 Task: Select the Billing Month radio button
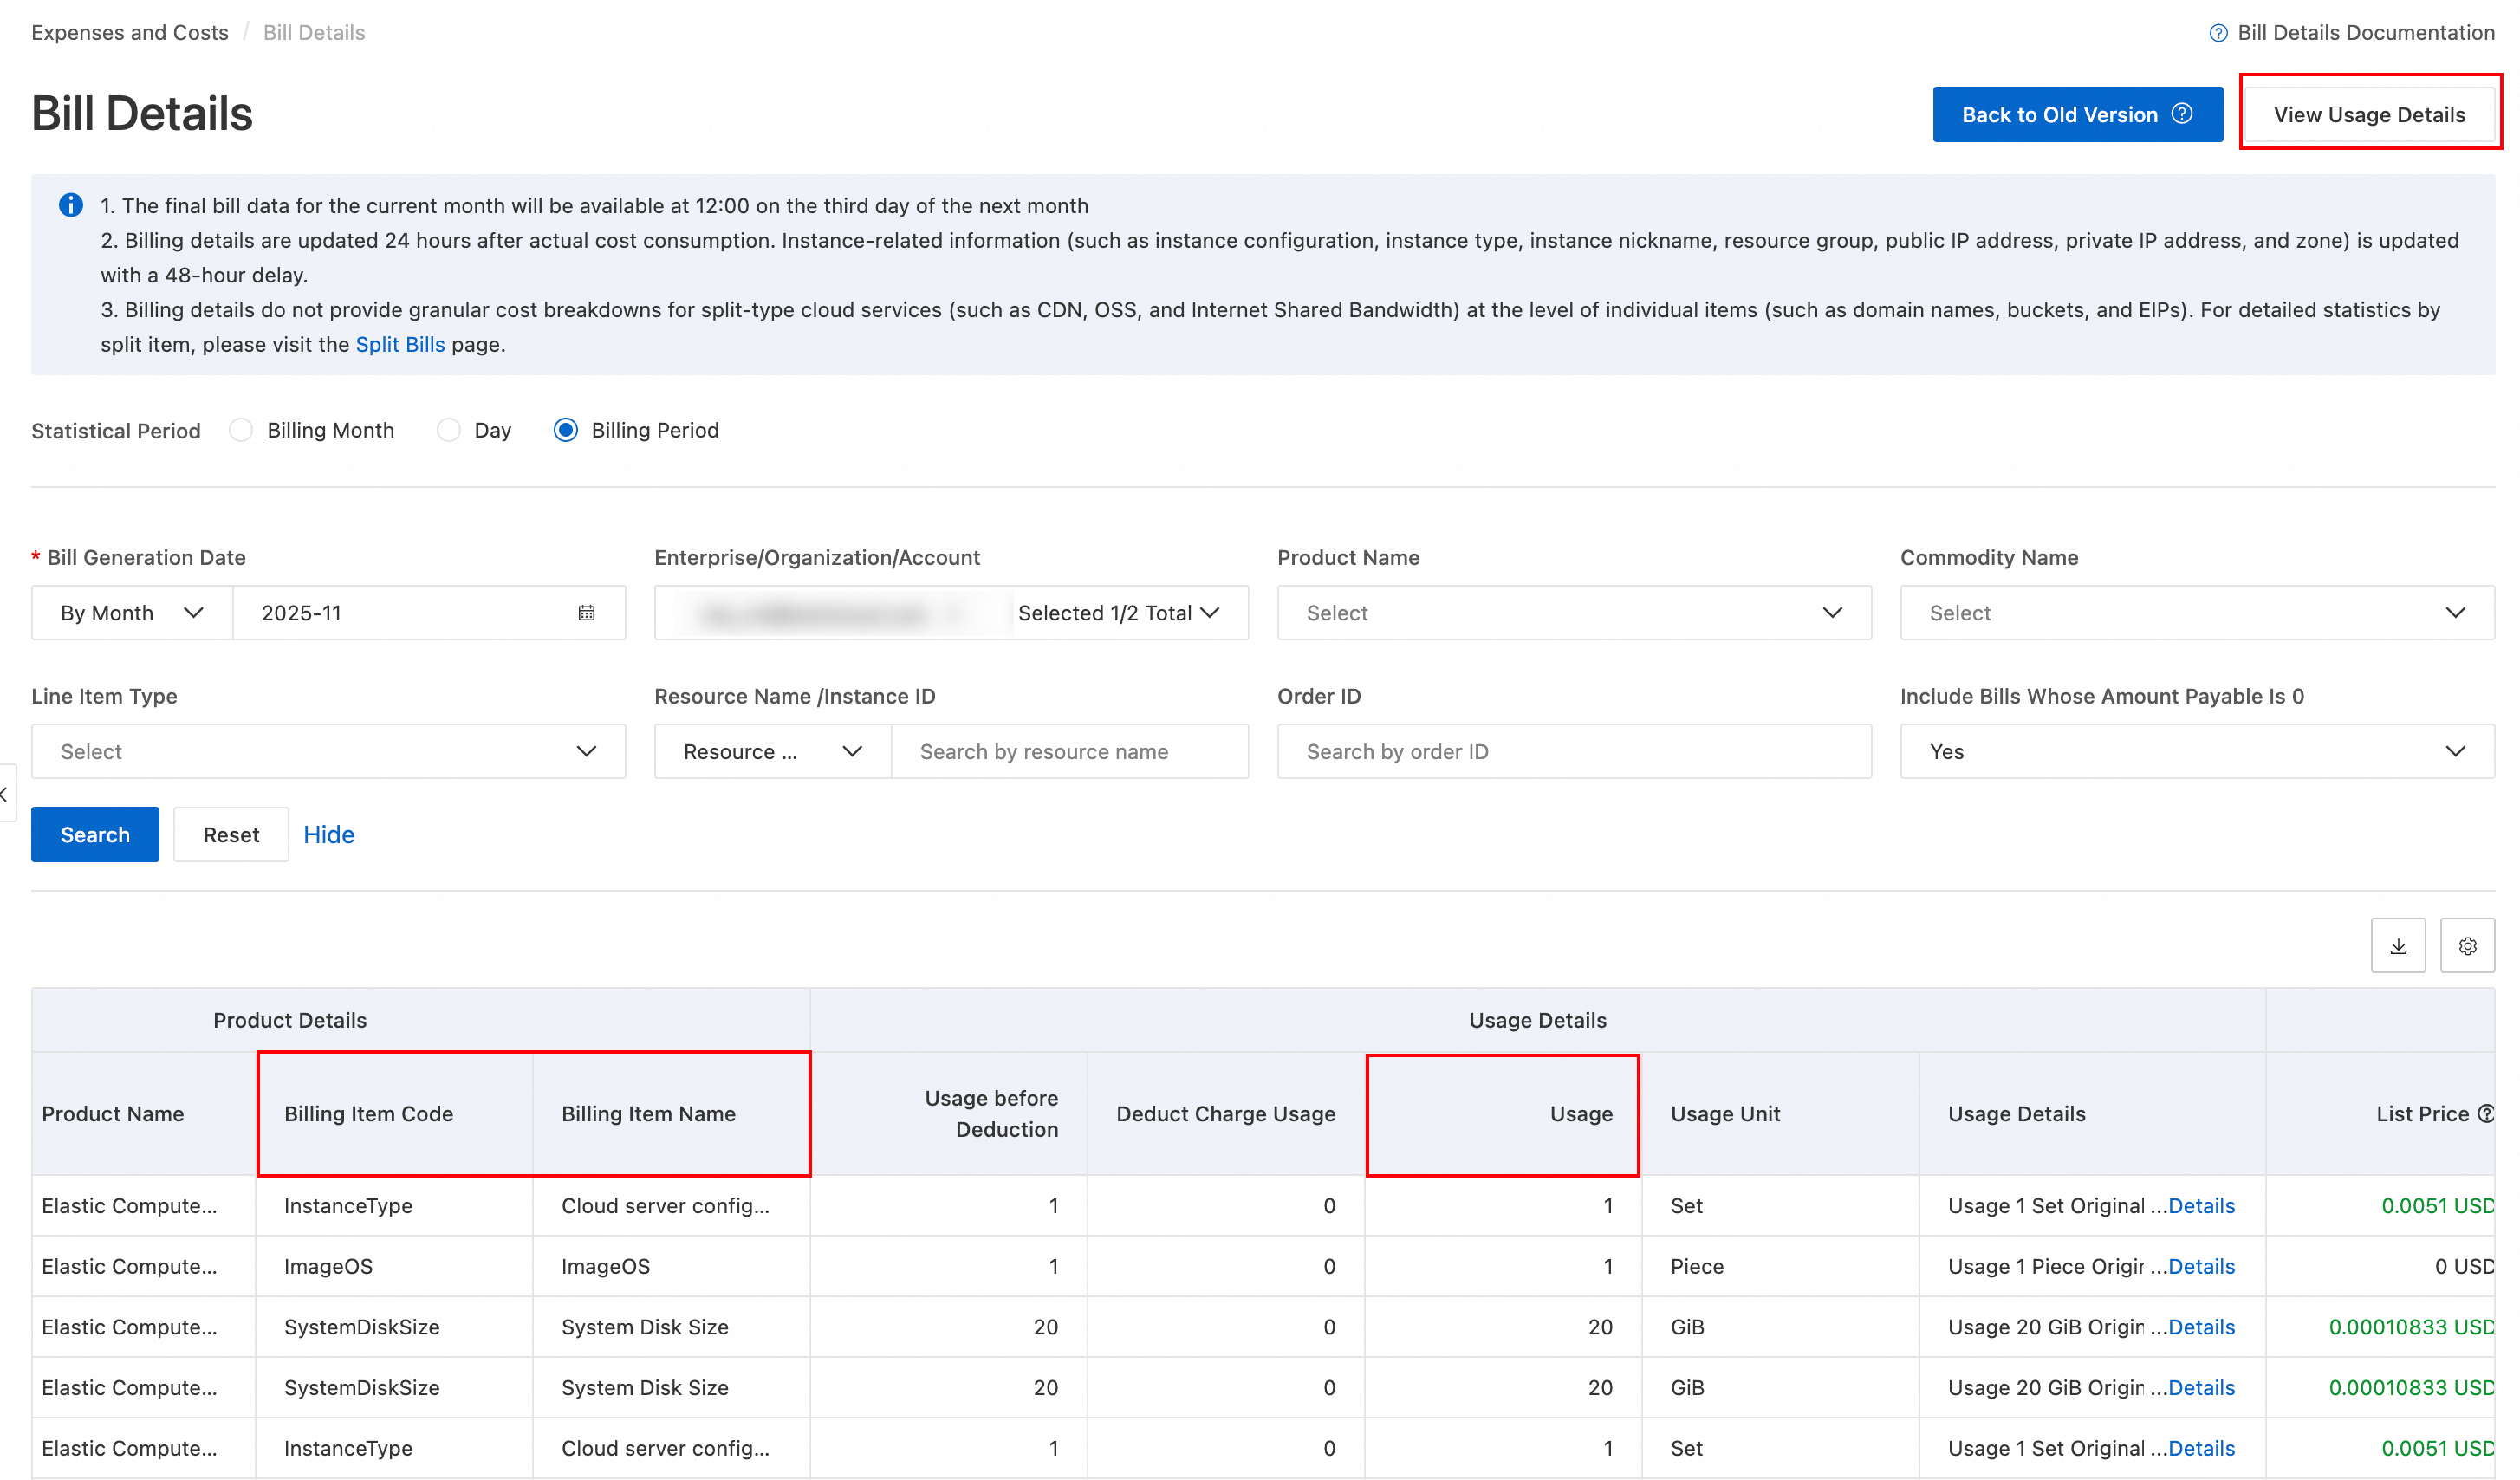[x=241, y=431]
